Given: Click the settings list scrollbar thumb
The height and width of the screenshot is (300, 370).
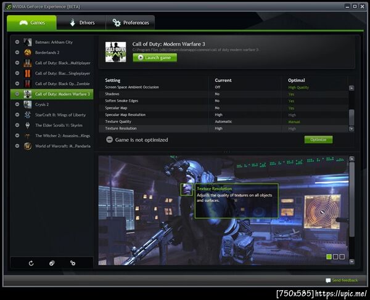Looking at the screenshot, I should tap(351, 118).
